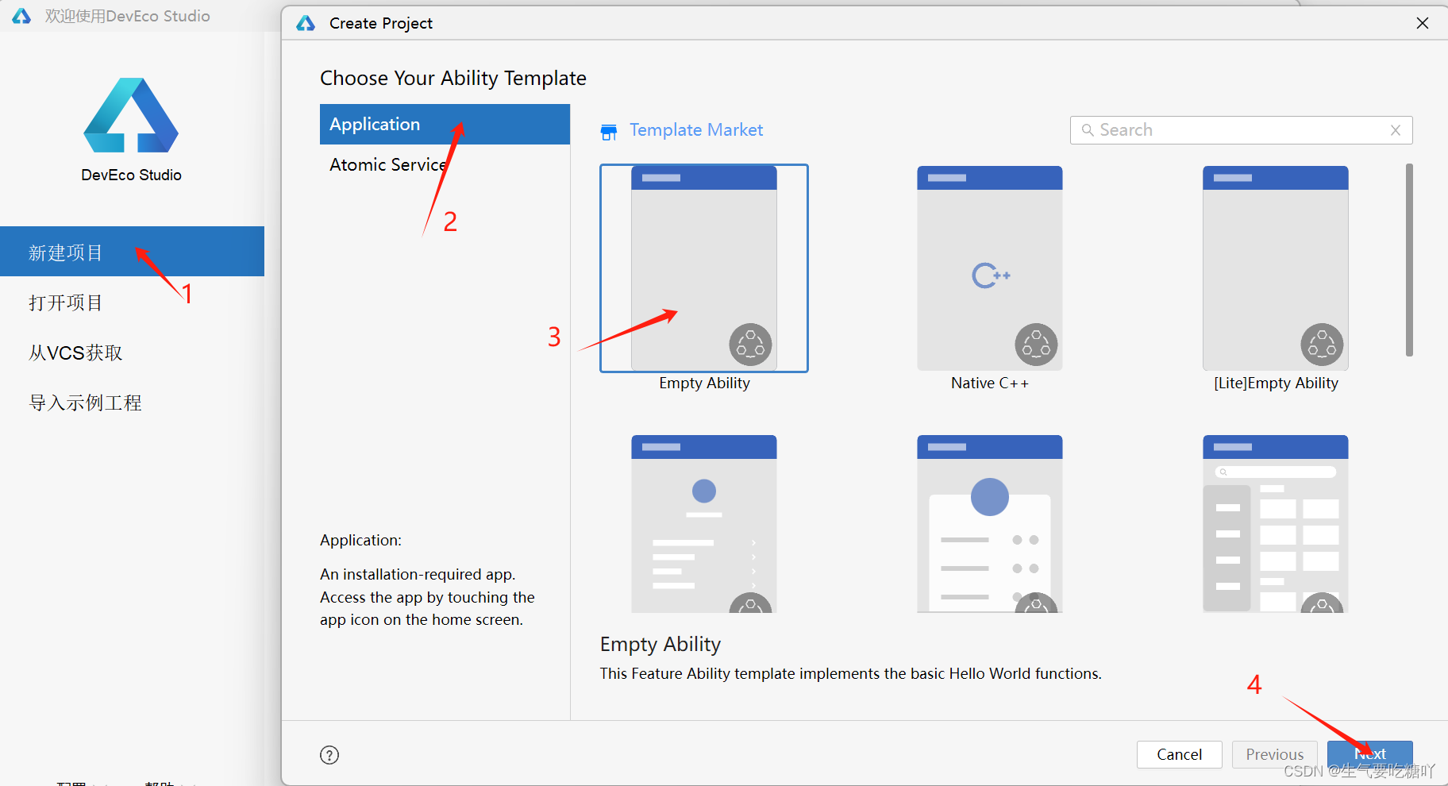Viewport: 1448px width, 786px height.
Task: Select the Empty Ability template thumbnail
Action: [x=704, y=268]
